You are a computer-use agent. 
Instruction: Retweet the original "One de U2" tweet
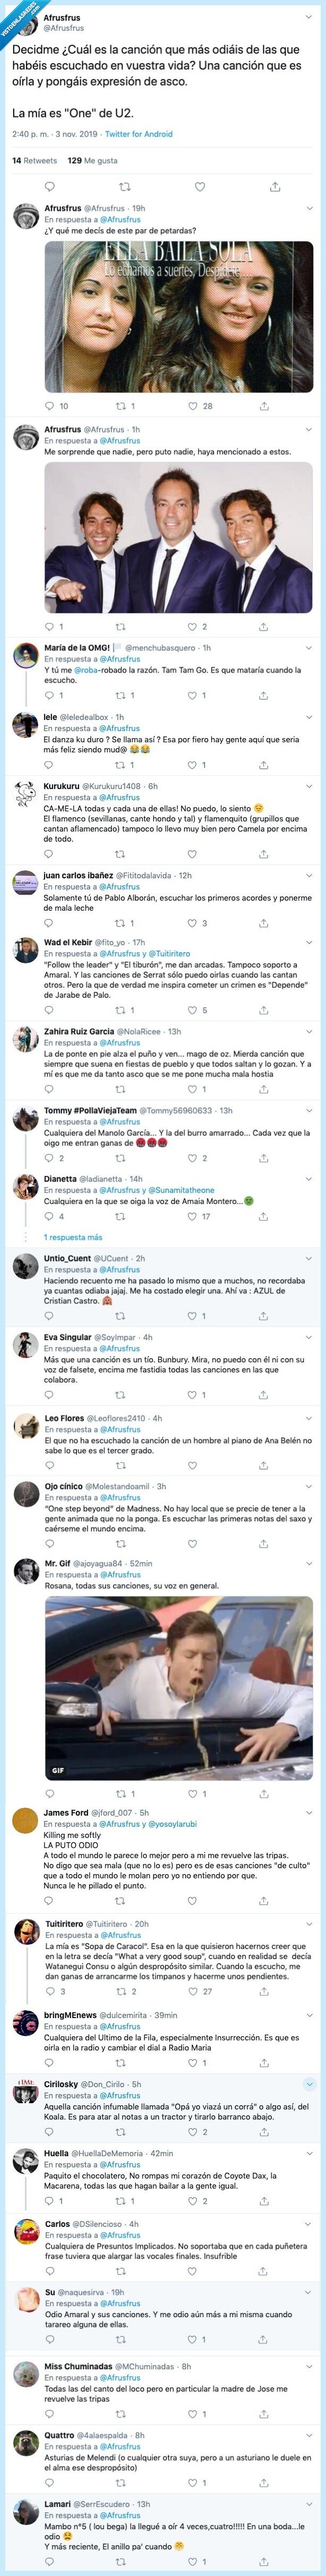[126, 185]
